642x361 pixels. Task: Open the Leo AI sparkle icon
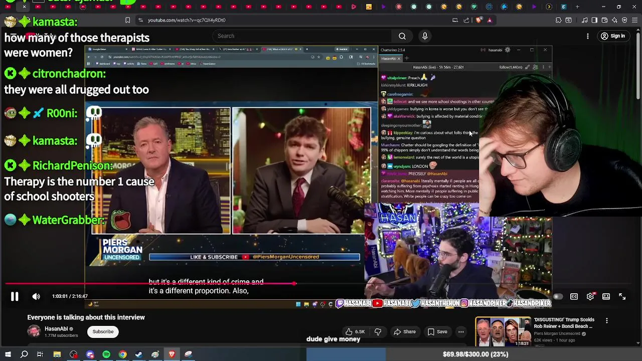614,20
